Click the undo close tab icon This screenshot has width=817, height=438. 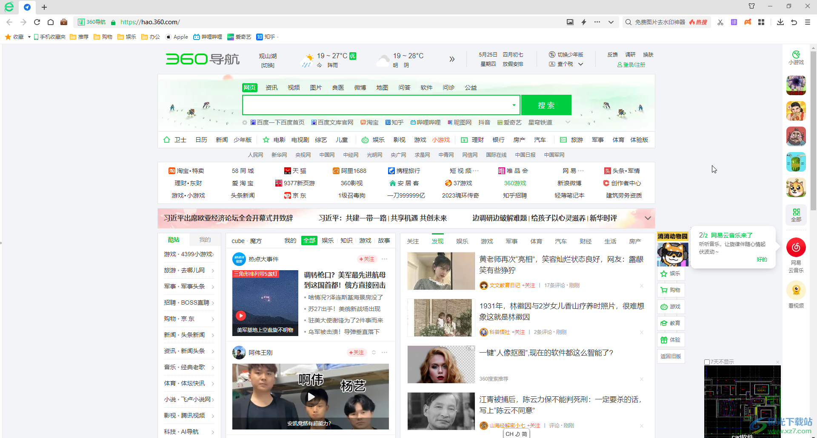pyautogui.click(x=794, y=22)
